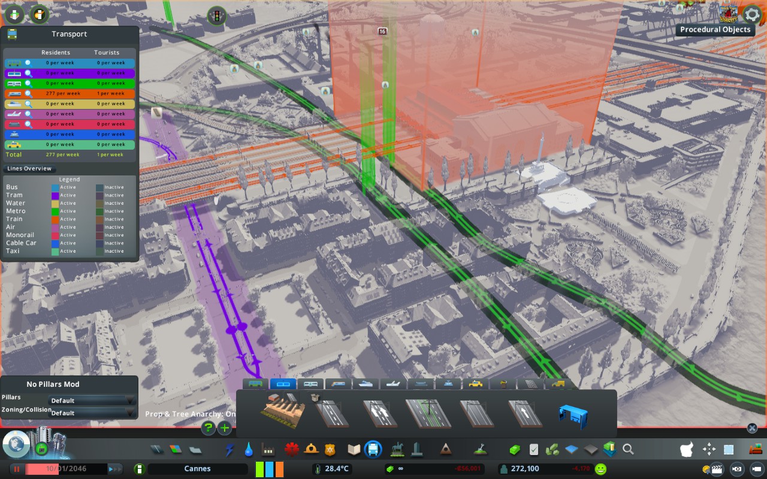
Task: Click the Procedural Objects icon
Action: pyautogui.click(x=729, y=13)
